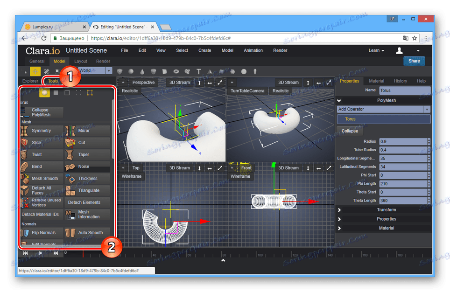450x292 pixels.
Task: Click the Collapse button in PolyMesh
Action: point(350,131)
